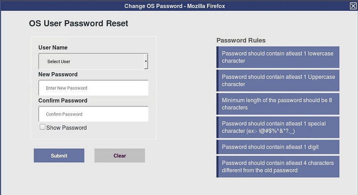
Task: Click the New Password label
Action: tap(58, 75)
